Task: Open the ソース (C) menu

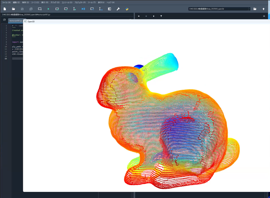Action: pyautogui.click(x=35, y=2)
